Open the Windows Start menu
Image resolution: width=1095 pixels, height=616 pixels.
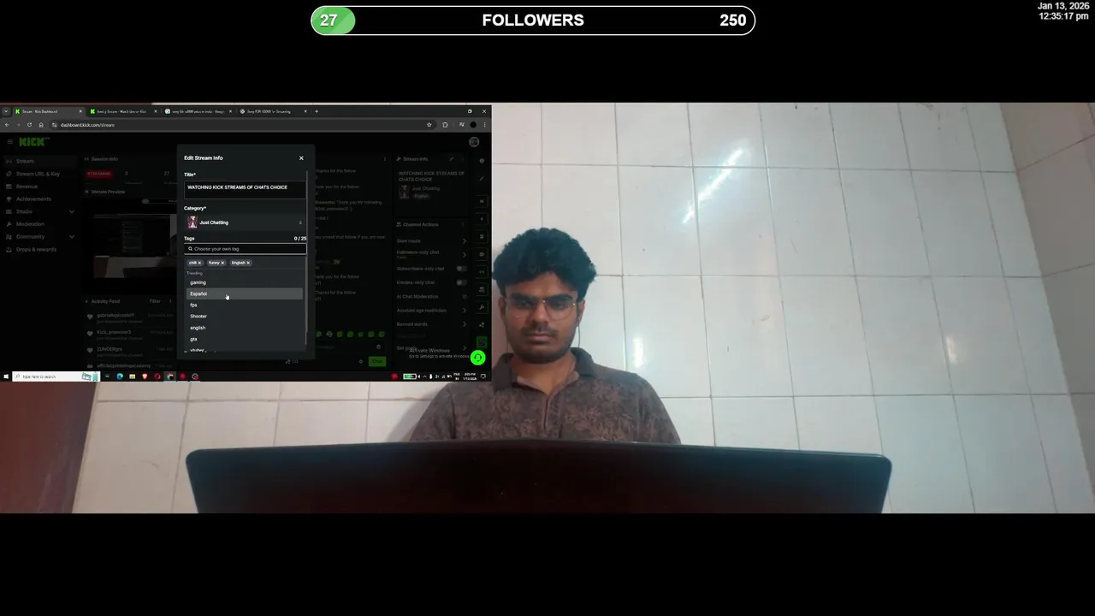coord(6,376)
